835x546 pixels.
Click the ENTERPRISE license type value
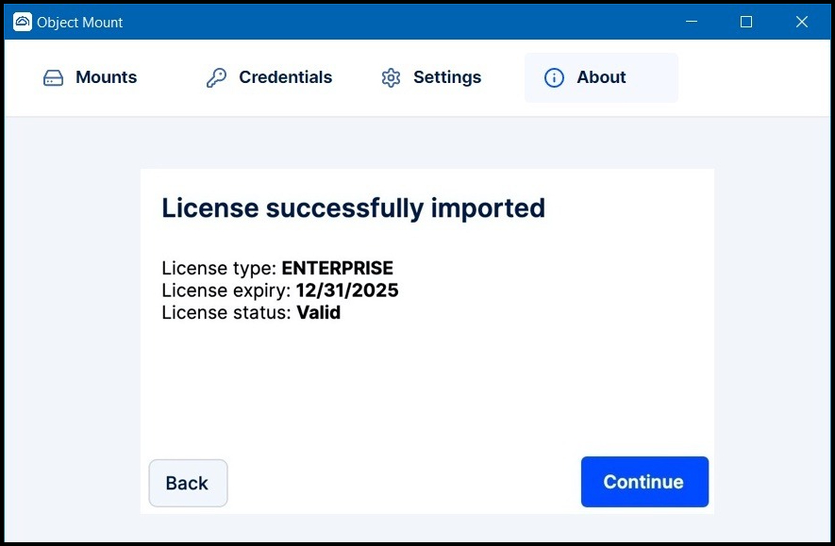point(337,269)
